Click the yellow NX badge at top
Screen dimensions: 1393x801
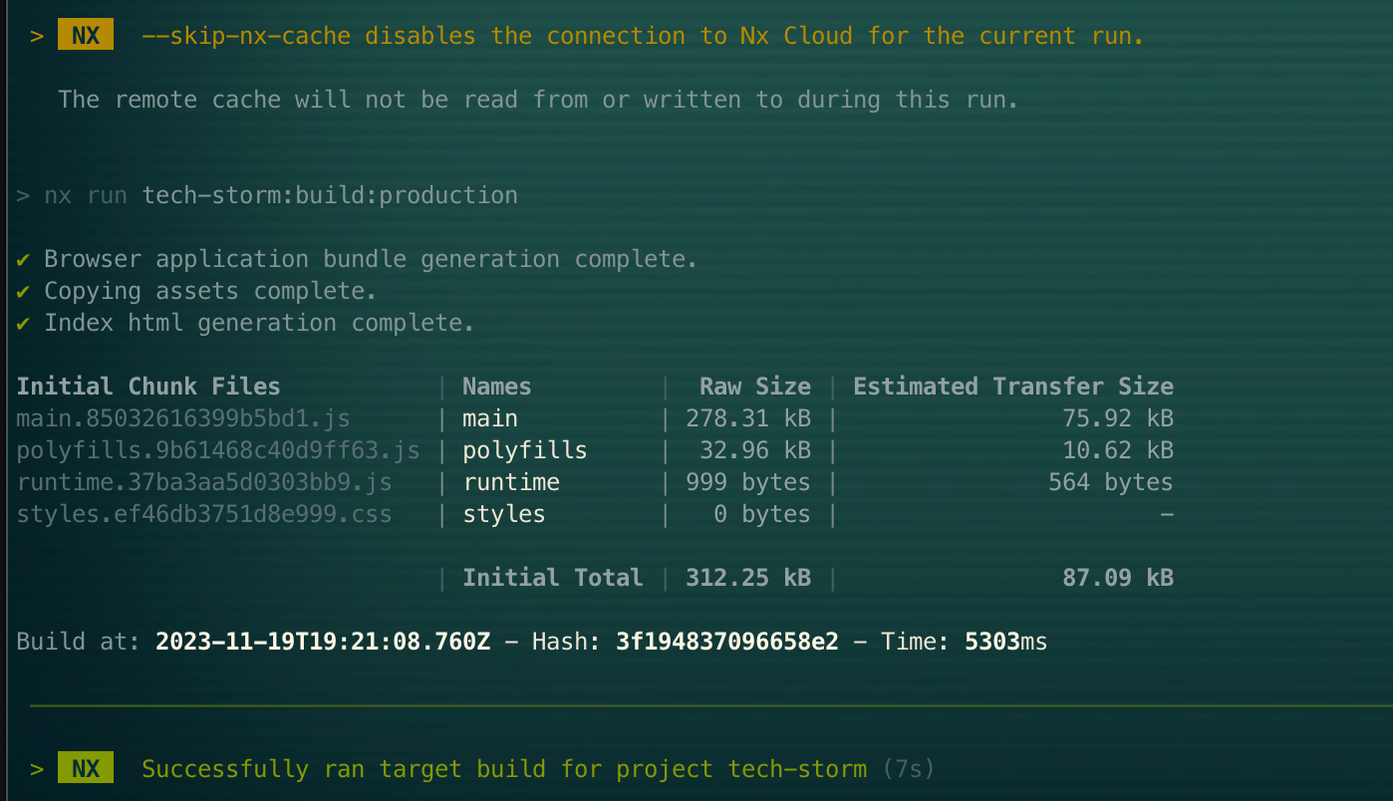86,36
